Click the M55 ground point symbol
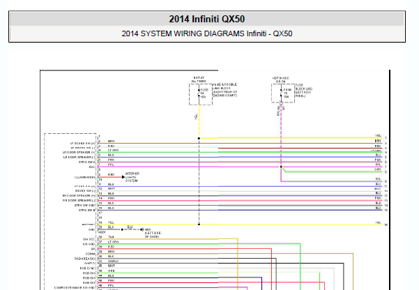Image resolution: width=419 pixels, height=290 pixels. (142, 229)
